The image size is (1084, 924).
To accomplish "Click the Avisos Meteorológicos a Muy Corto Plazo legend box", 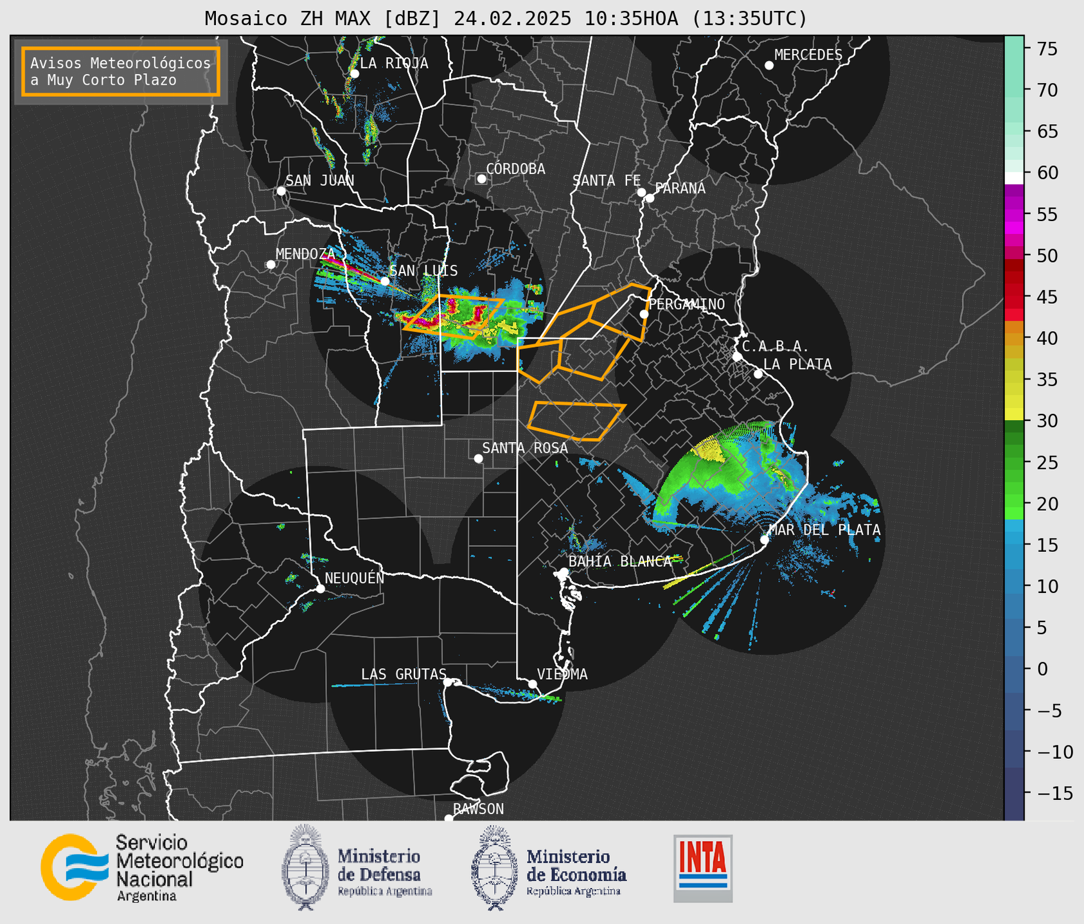I will pos(121,71).
